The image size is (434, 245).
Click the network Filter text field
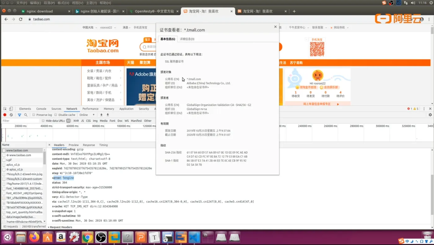click(20, 121)
